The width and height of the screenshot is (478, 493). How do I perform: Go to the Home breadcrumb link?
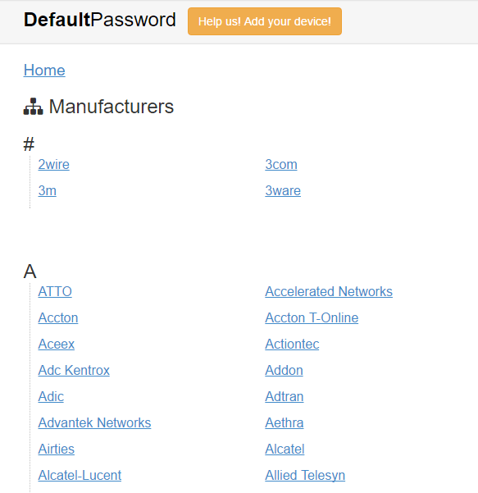(x=44, y=70)
